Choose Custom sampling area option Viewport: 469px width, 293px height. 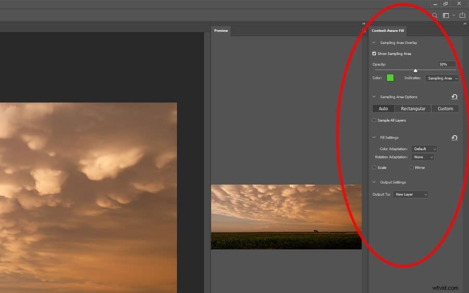click(446, 108)
